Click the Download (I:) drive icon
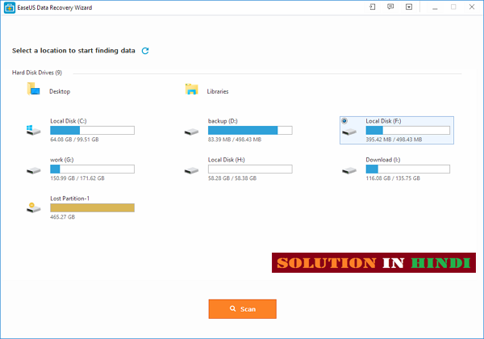The height and width of the screenshot is (339, 484). click(349, 170)
